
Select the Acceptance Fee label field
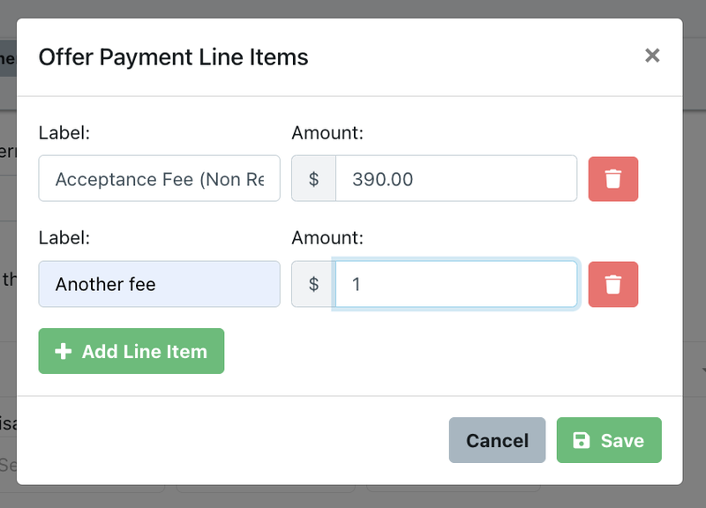(159, 178)
